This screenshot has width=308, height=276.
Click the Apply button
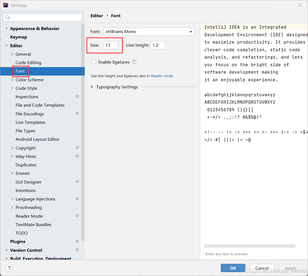[290, 268]
